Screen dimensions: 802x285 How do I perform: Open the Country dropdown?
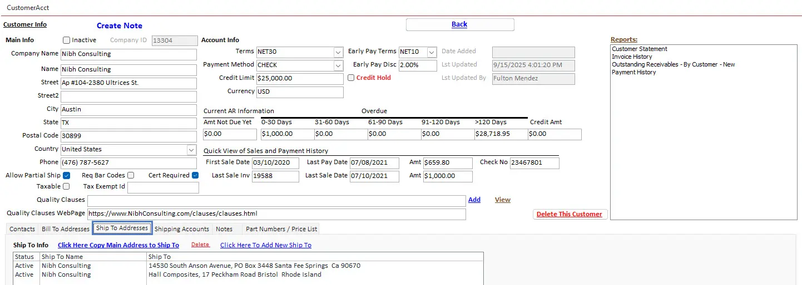[x=191, y=150]
